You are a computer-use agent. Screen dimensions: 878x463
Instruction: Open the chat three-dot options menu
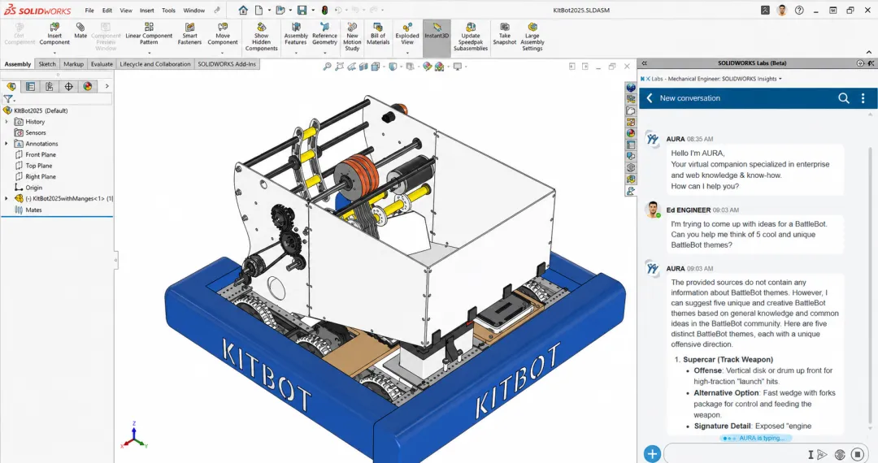pyautogui.click(x=863, y=98)
